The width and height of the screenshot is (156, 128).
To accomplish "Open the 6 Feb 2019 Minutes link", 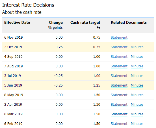I will coord(137,124).
